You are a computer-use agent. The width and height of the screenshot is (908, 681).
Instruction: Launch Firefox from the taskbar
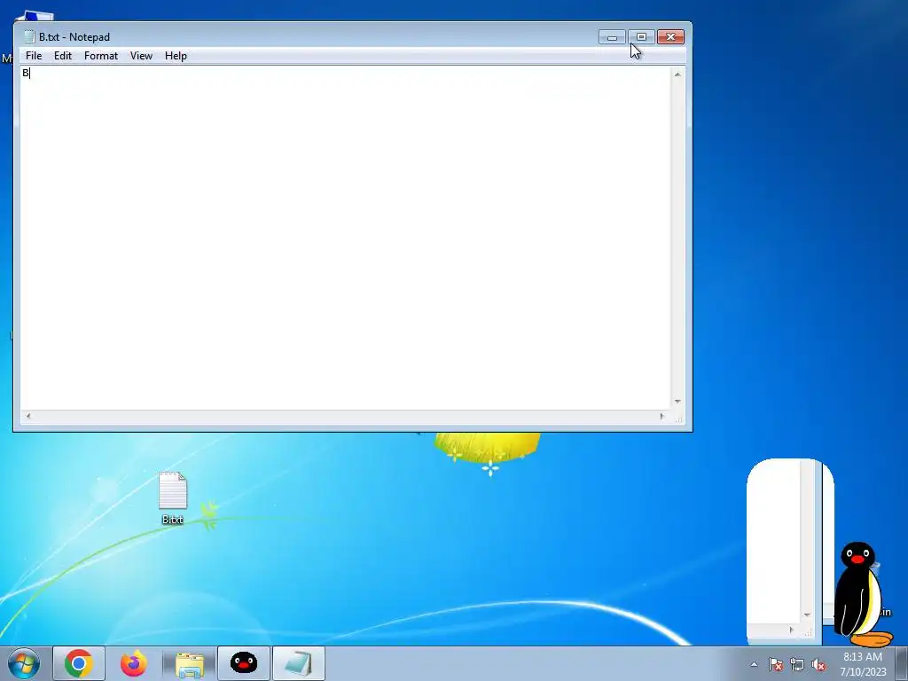point(134,663)
